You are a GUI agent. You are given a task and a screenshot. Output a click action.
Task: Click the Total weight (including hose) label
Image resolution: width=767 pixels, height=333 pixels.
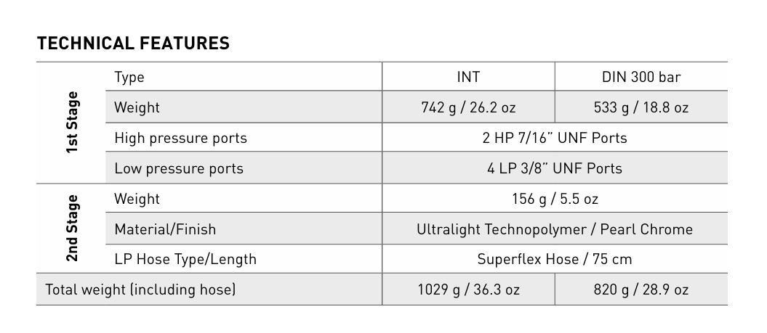140,289
